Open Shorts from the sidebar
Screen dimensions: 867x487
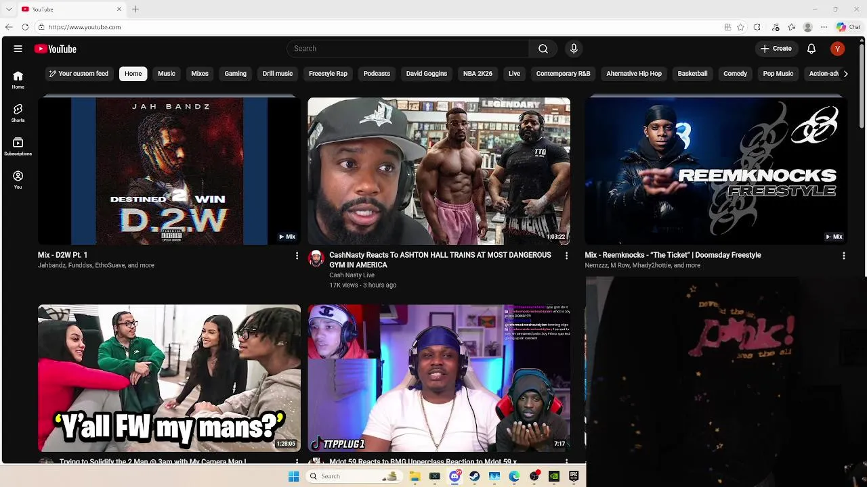click(18, 113)
